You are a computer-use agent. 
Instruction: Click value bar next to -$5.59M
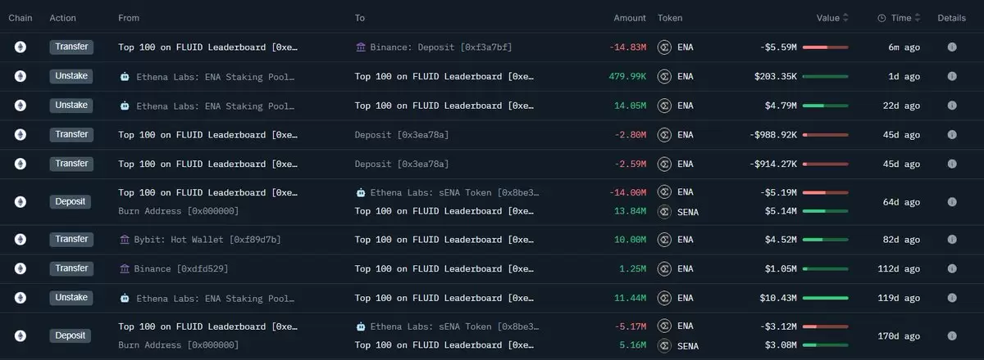(x=825, y=47)
